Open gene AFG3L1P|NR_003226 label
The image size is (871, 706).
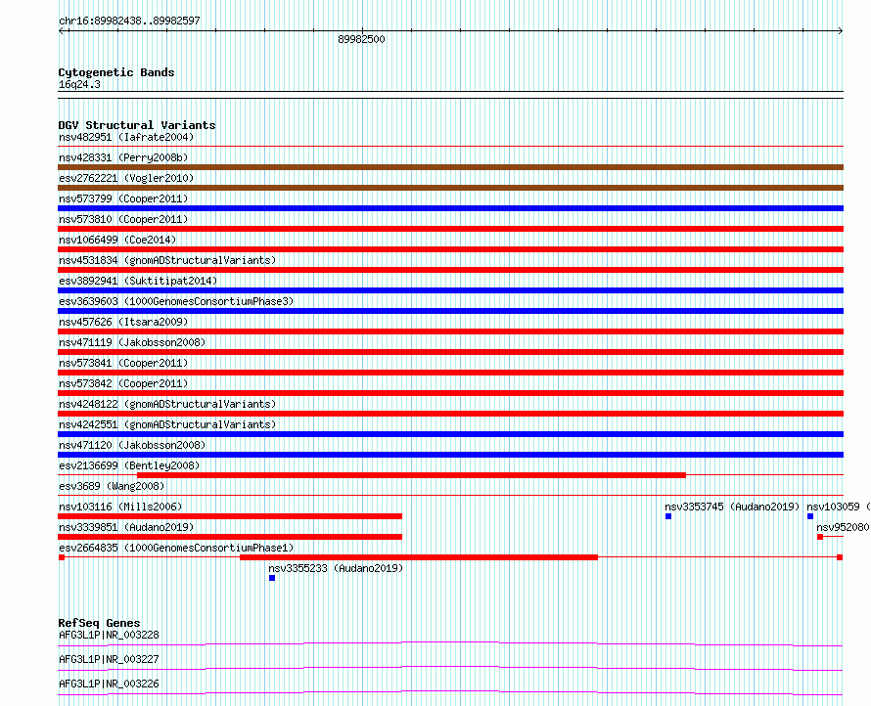[x=109, y=684]
